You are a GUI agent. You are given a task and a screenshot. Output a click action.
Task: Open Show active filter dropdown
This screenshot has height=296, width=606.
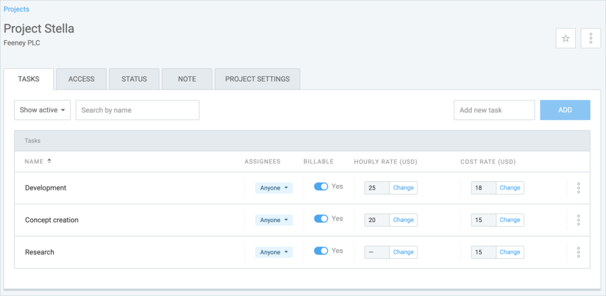tap(43, 110)
